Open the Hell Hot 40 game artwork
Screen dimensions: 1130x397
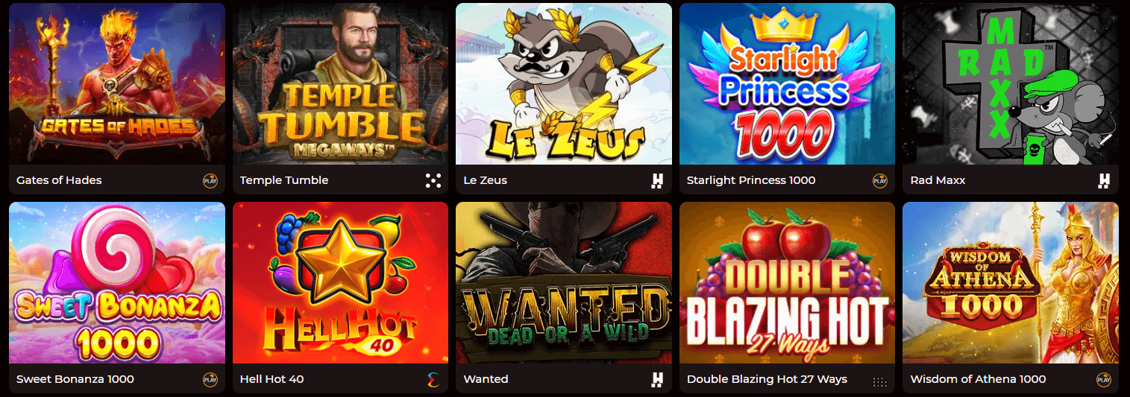[x=340, y=283]
